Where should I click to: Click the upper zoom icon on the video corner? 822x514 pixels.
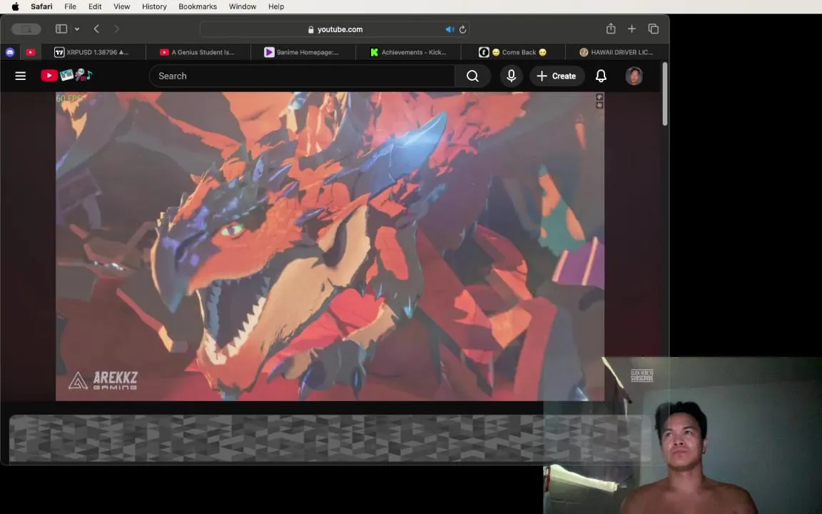tap(599, 97)
